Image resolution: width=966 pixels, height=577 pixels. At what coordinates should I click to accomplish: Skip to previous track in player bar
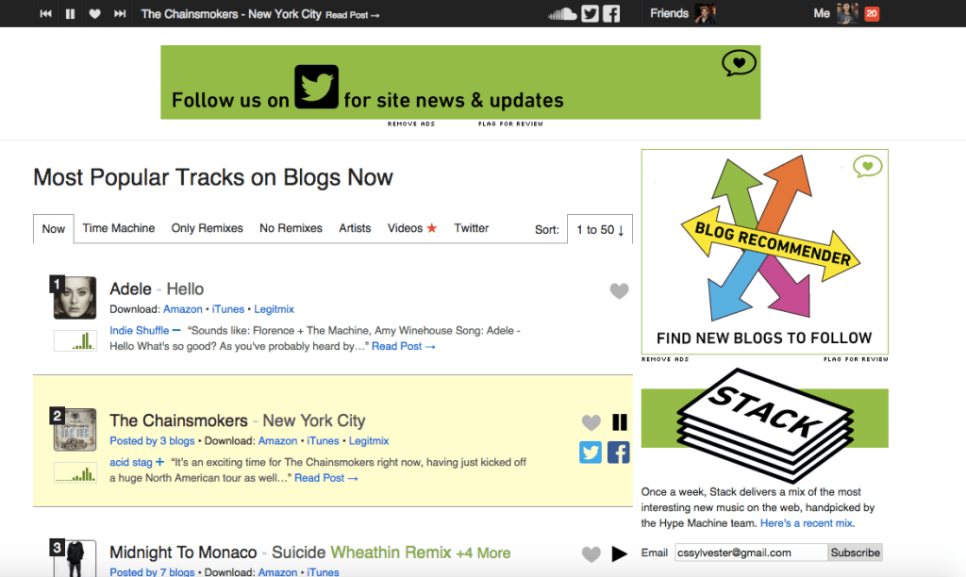45,13
